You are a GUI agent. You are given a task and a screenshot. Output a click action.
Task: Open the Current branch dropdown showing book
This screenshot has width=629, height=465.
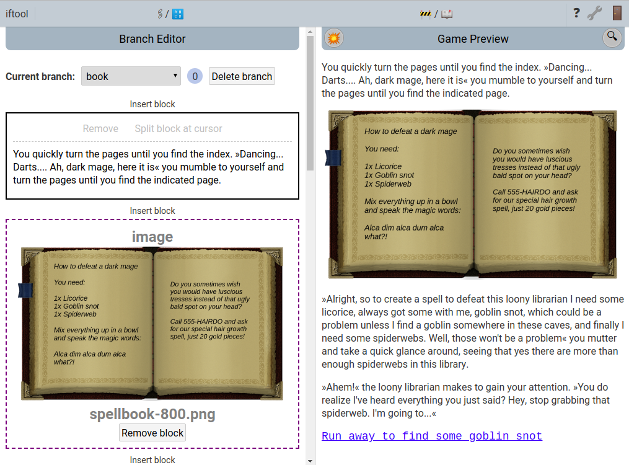pyautogui.click(x=131, y=76)
